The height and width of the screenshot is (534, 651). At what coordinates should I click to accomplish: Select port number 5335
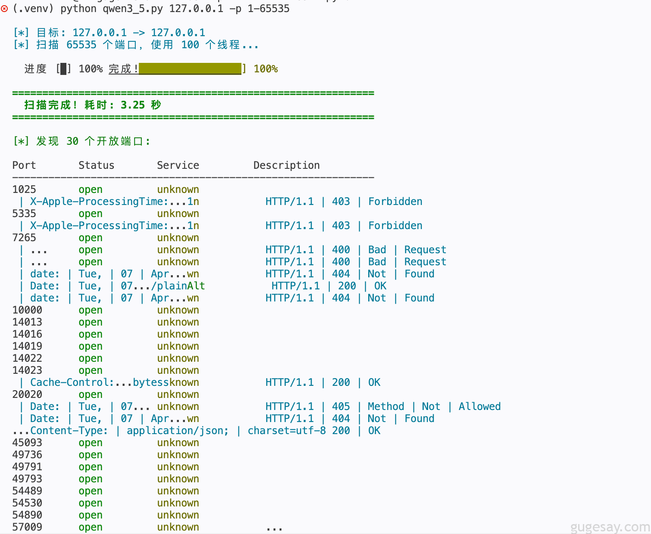tap(24, 214)
